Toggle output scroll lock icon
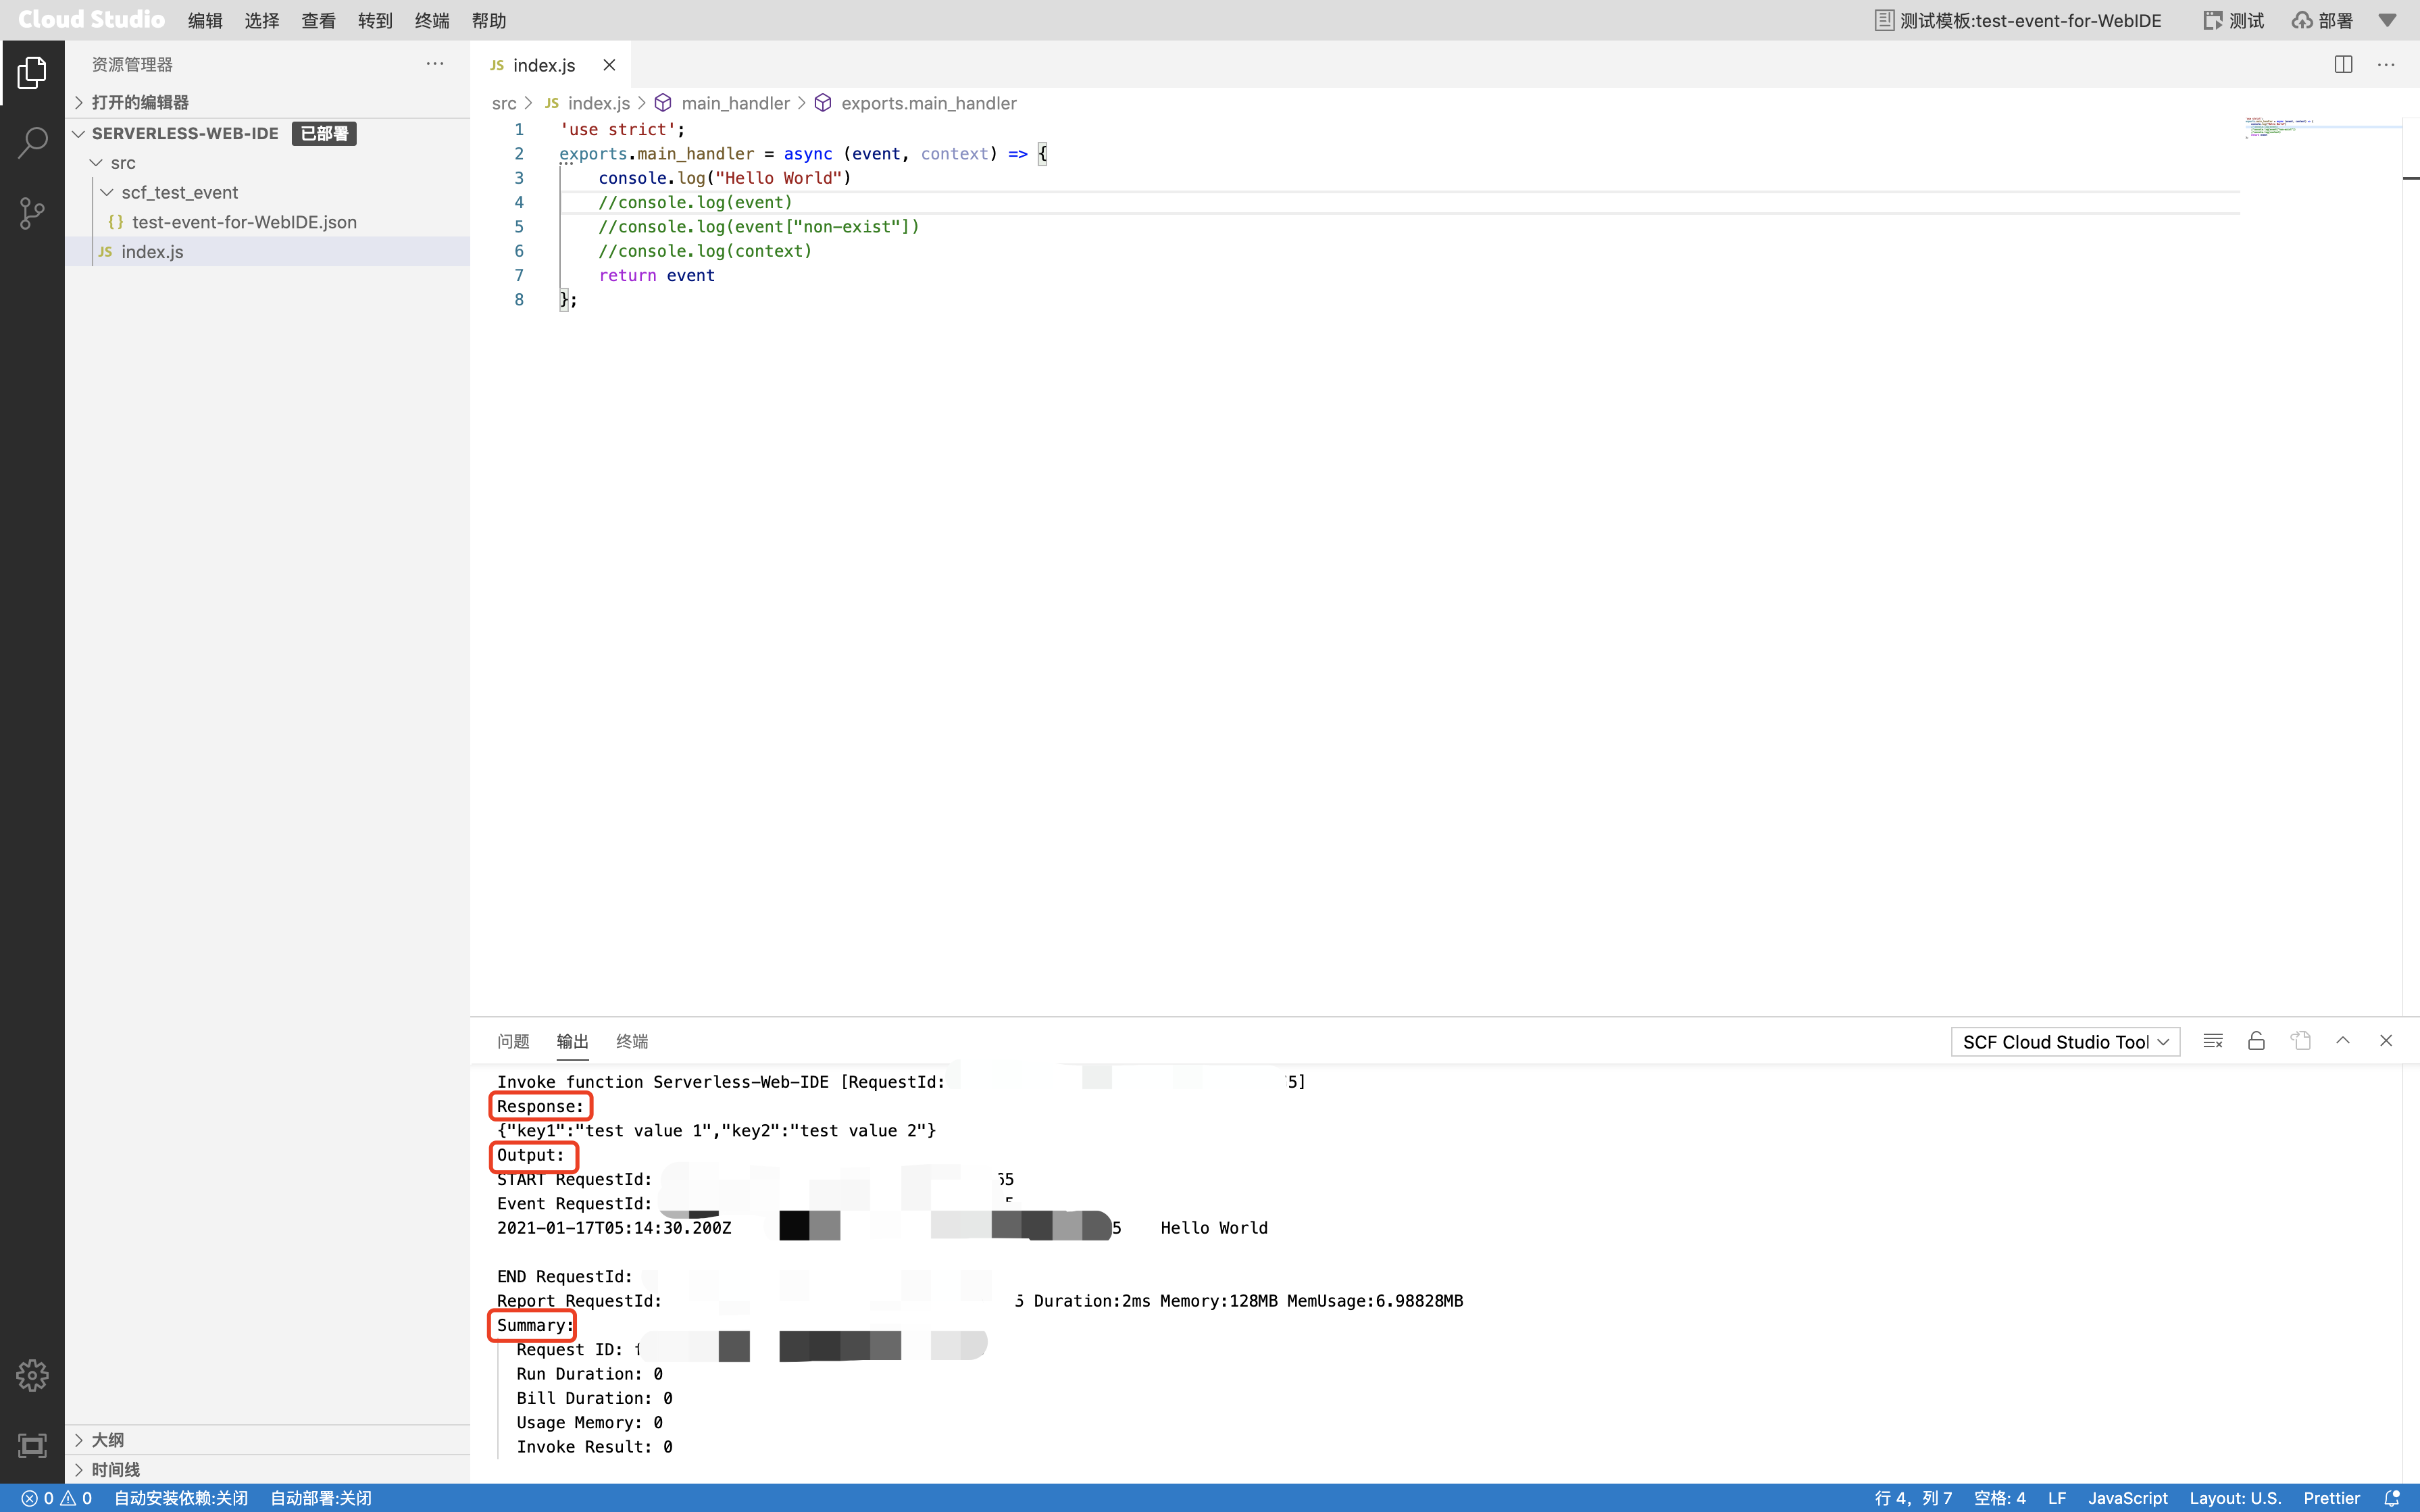Screen dimensions: 2420x1512 (x=2256, y=1041)
